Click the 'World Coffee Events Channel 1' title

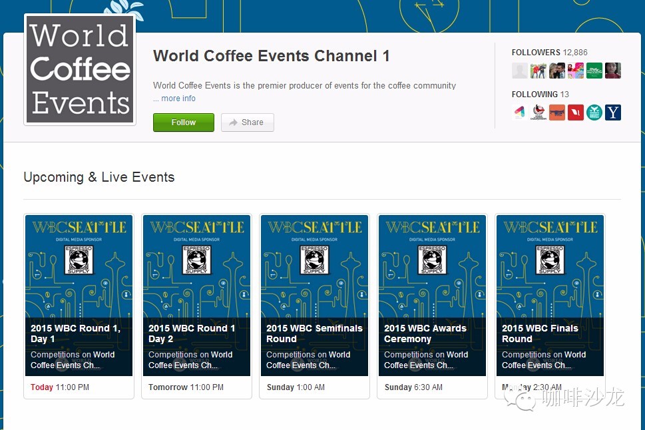(x=272, y=56)
